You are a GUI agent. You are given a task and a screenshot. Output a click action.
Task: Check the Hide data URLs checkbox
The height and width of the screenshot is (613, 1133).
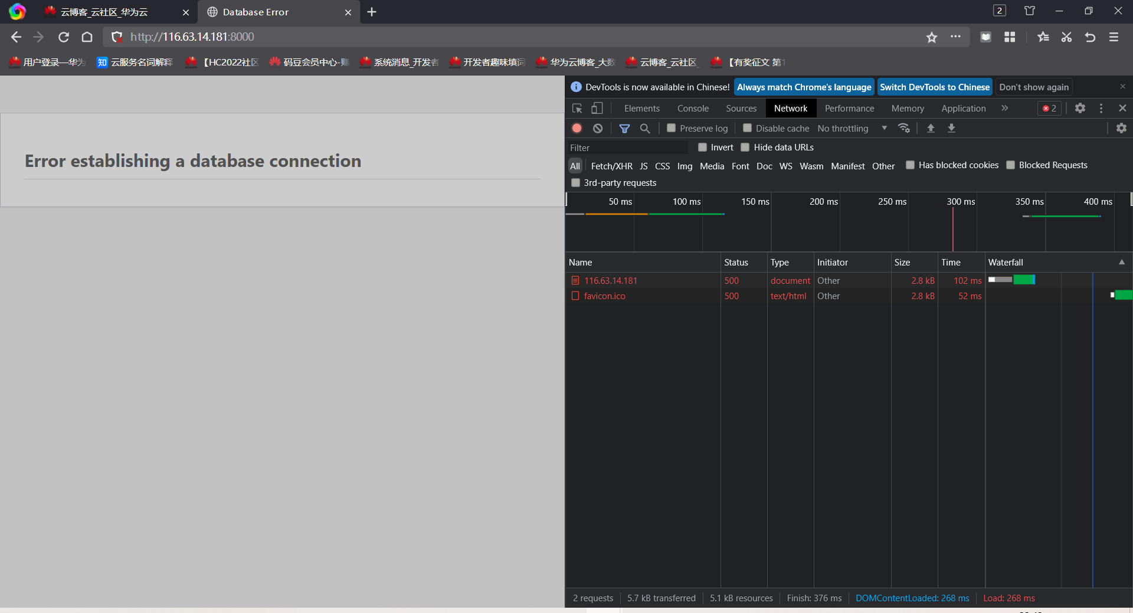click(x=745, y=147)
